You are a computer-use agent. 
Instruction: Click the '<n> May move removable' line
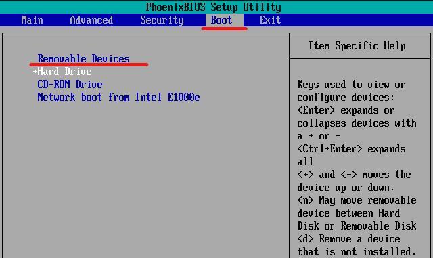point(357,200)
